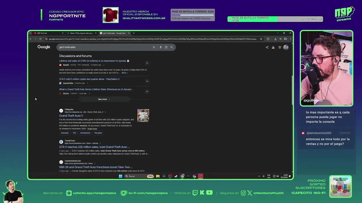Close the State of Play tab

tap(96, 33)
